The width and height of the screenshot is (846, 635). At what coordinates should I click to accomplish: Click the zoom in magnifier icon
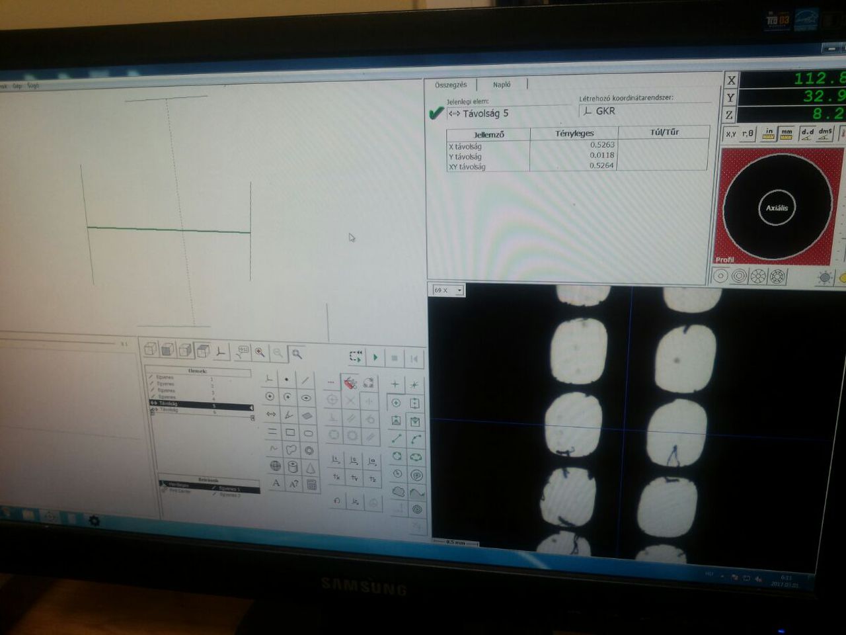pyautogui.click(x=260, y=353)
